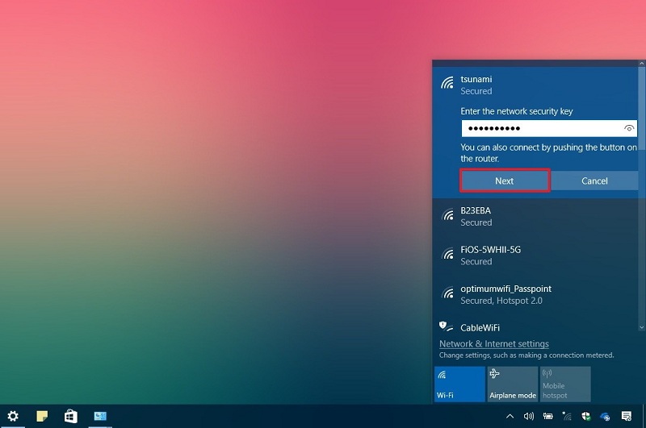Enable Airplane mode tile
The image size is (646, 428).
pos(512,384)
